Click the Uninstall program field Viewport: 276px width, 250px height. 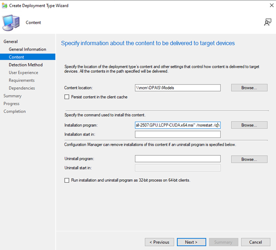point(178,158)
